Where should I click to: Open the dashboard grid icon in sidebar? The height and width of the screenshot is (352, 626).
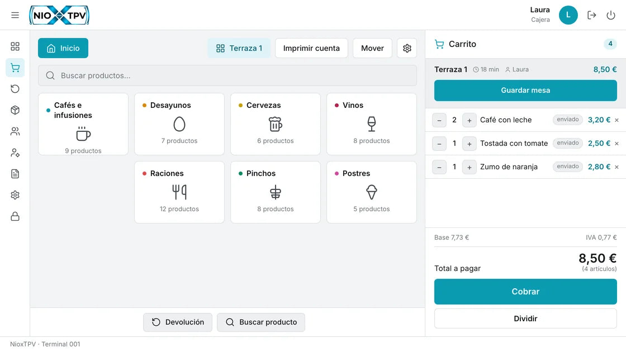(x=15, y=47)
